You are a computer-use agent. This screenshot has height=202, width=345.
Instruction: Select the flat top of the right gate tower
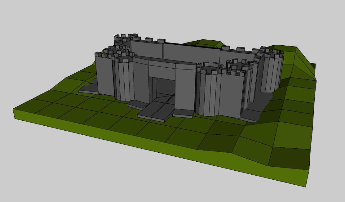pyautogui.click(x=209, y=70)
